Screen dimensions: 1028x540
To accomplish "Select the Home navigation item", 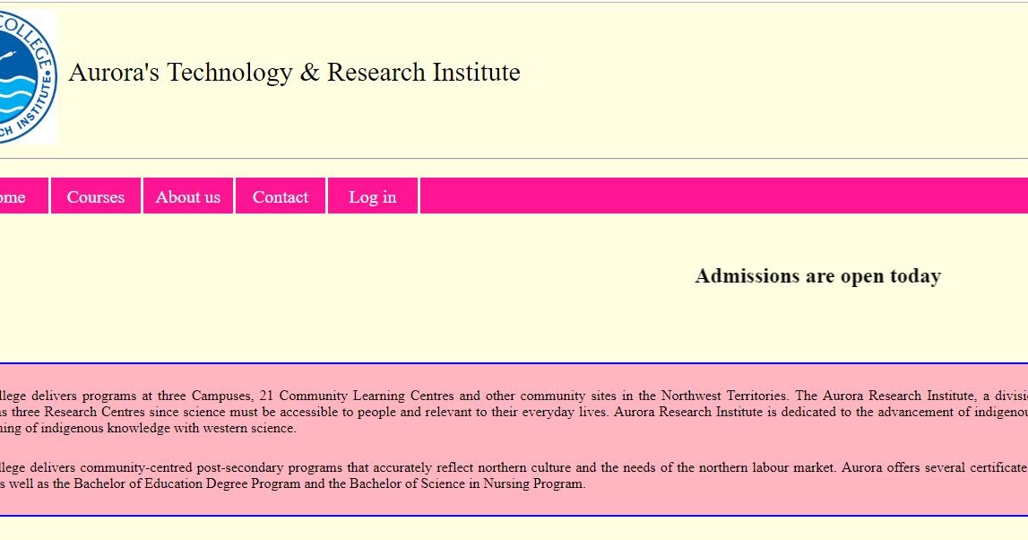I will (x=13, y=196).
